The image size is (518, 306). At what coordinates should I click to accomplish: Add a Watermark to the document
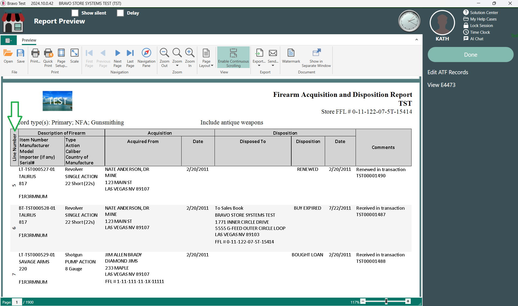291,56
